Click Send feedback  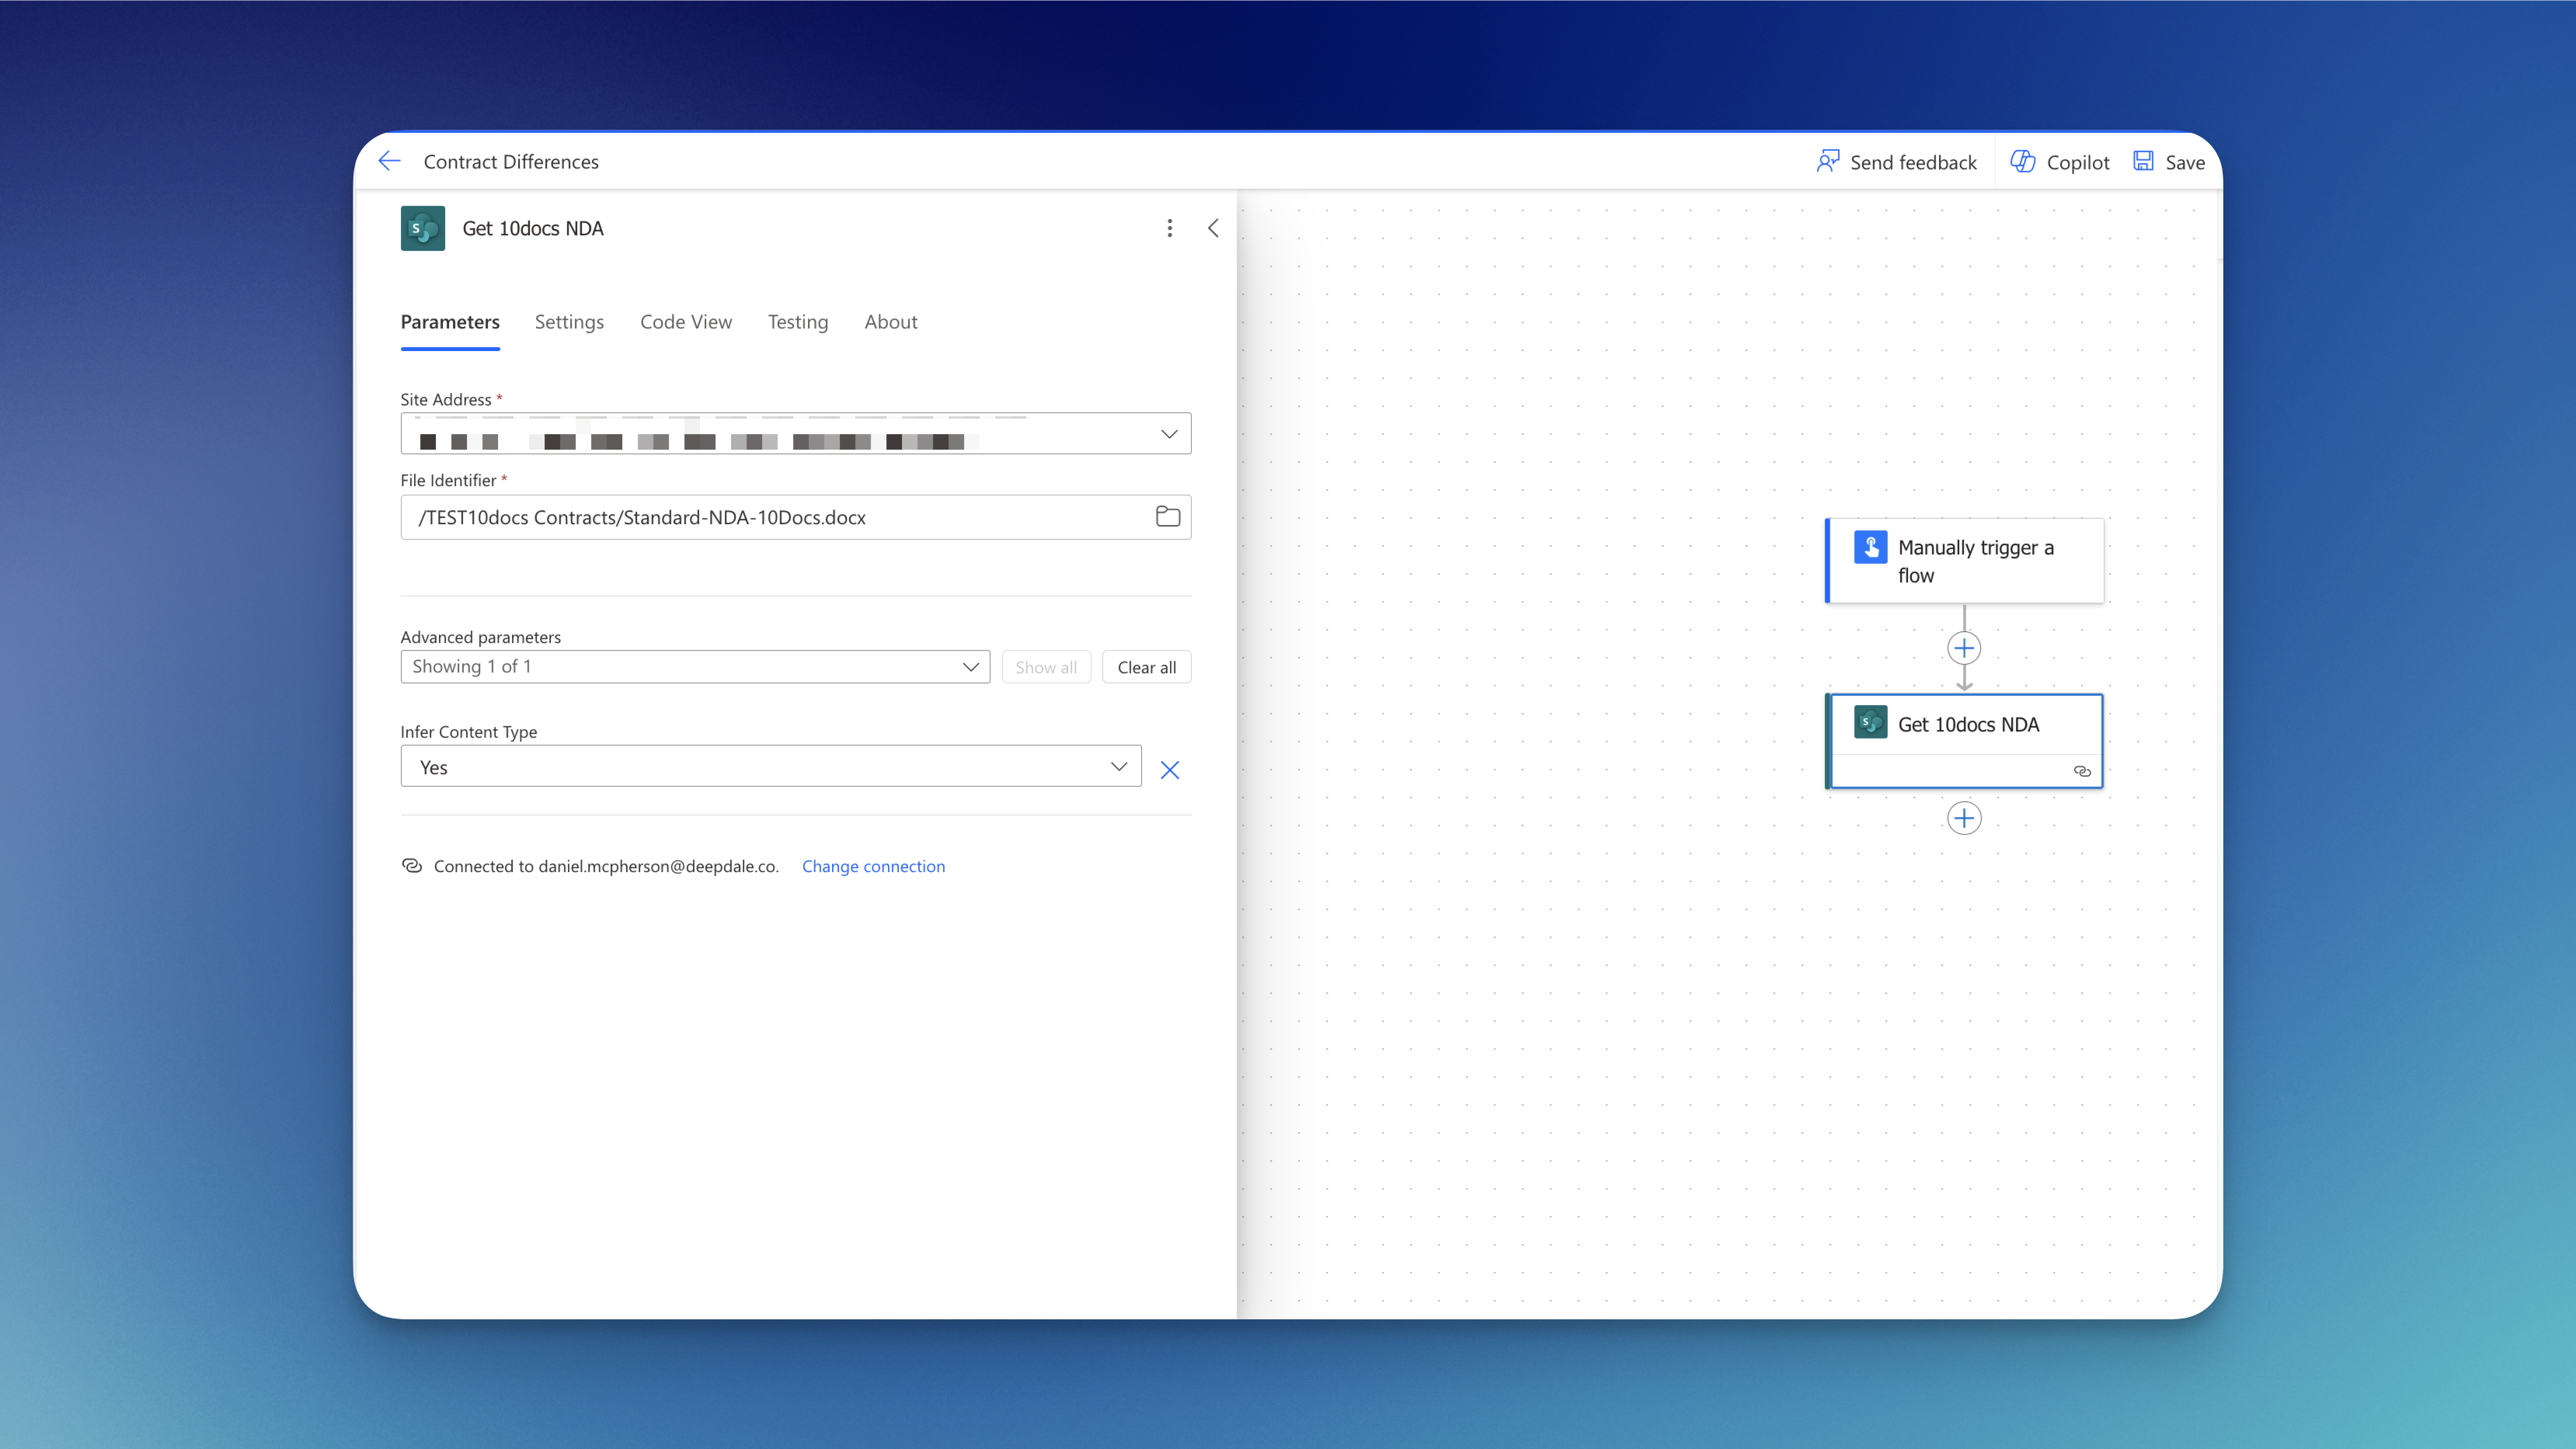[1896, 162]
